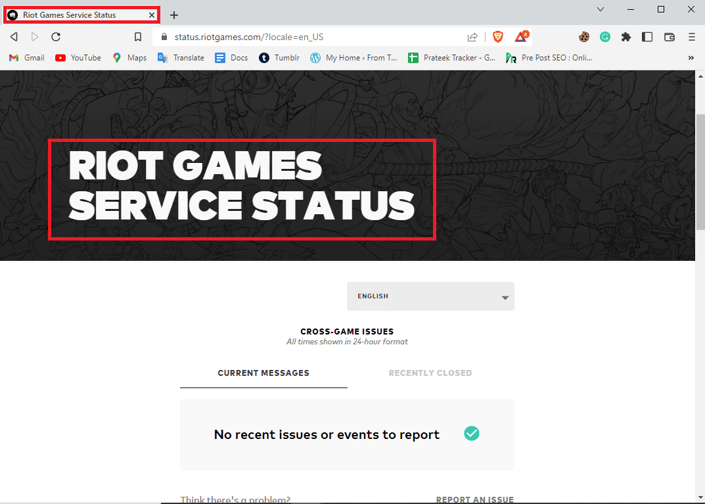This screenshot has height=504, width=705.
Task: Open the browser hamburger menu
Action: 691,37
